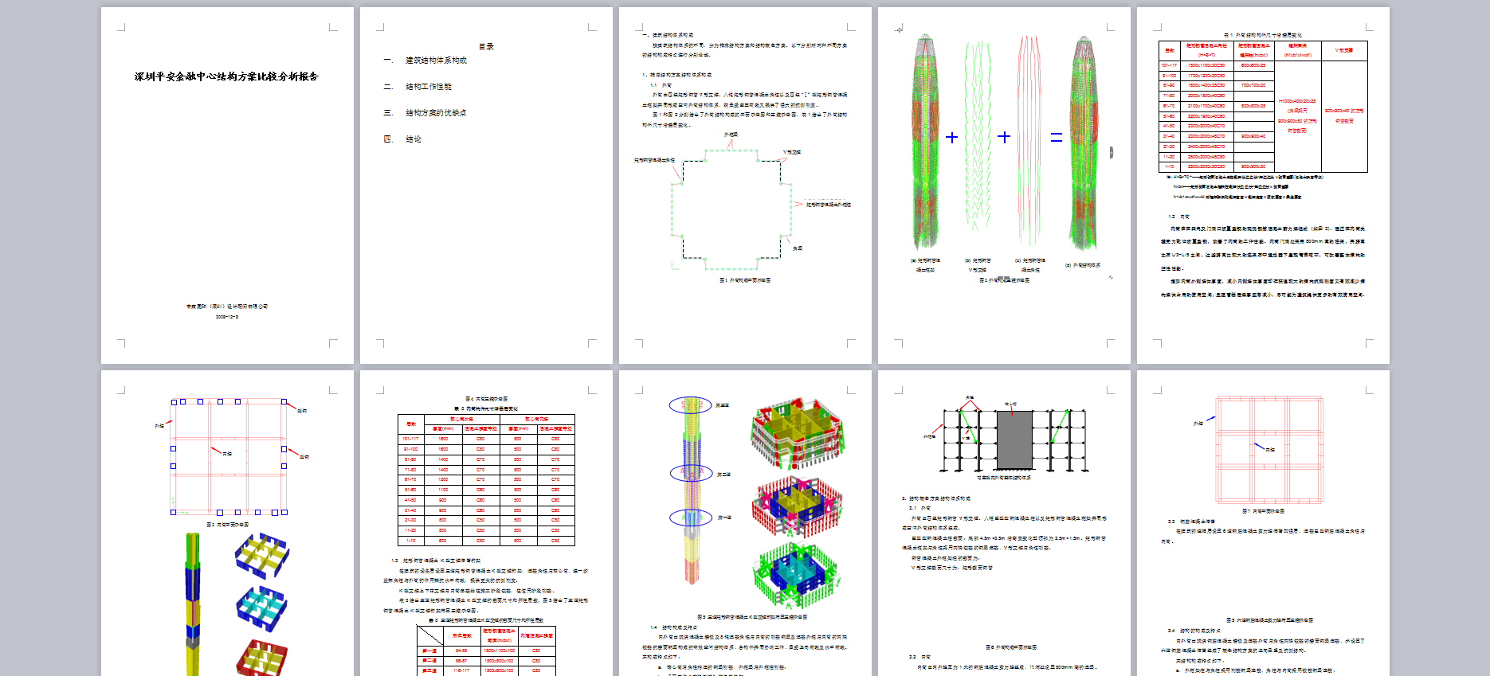Select the vertical multicolor core tower on page six

[x=193, y=604]
